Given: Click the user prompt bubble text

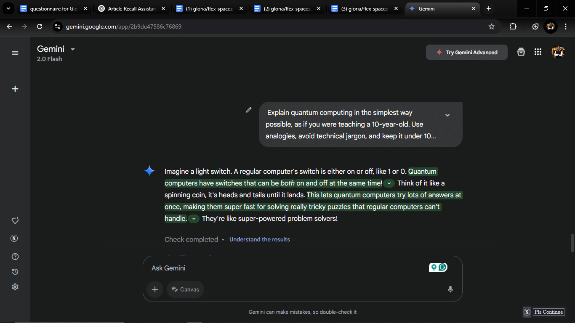Looking at the screenshot, I should 351,124.
